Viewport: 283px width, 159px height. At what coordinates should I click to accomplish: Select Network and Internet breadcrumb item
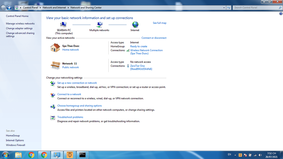point(54,8)
